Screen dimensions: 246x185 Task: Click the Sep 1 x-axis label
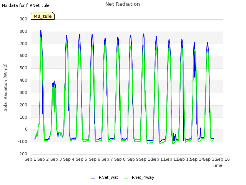coord(30,159)
